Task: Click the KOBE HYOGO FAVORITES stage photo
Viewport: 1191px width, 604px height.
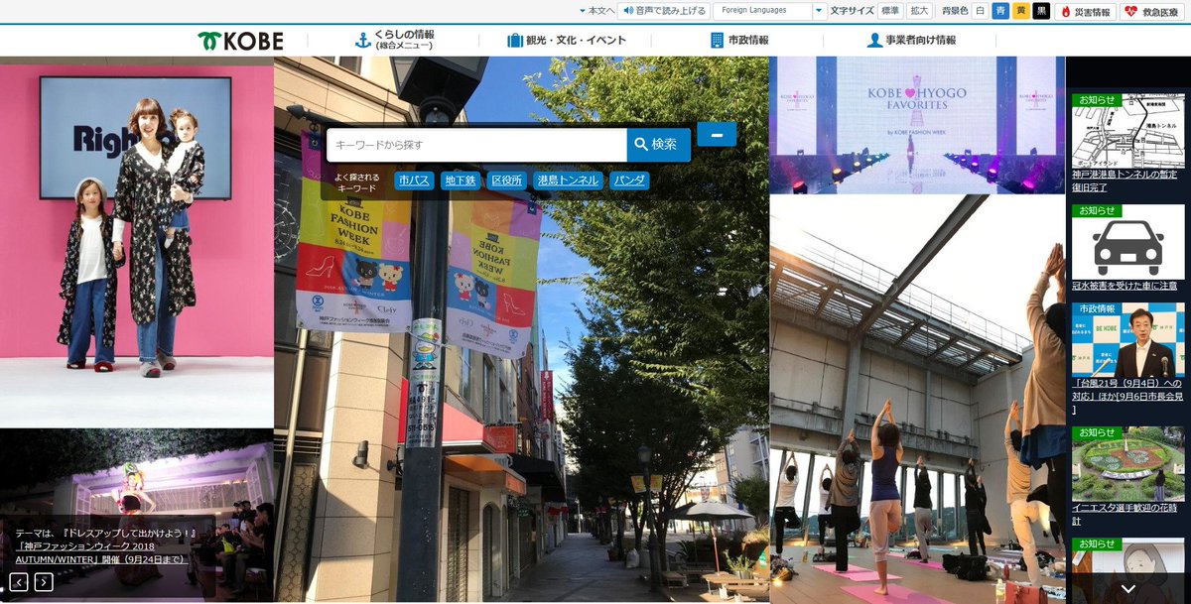Action: coord(917,125)
